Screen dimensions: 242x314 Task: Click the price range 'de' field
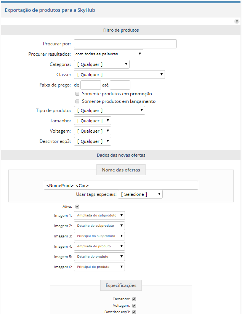pyautogui.click(x=91, y=85)
